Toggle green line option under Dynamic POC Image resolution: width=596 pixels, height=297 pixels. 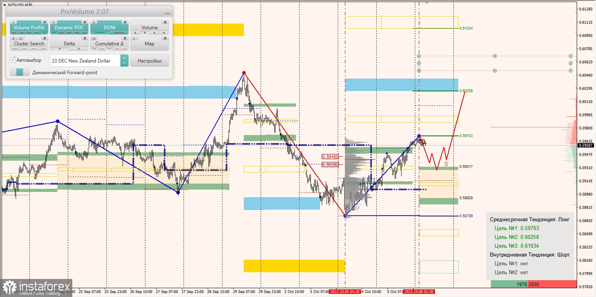pos(54,33)
